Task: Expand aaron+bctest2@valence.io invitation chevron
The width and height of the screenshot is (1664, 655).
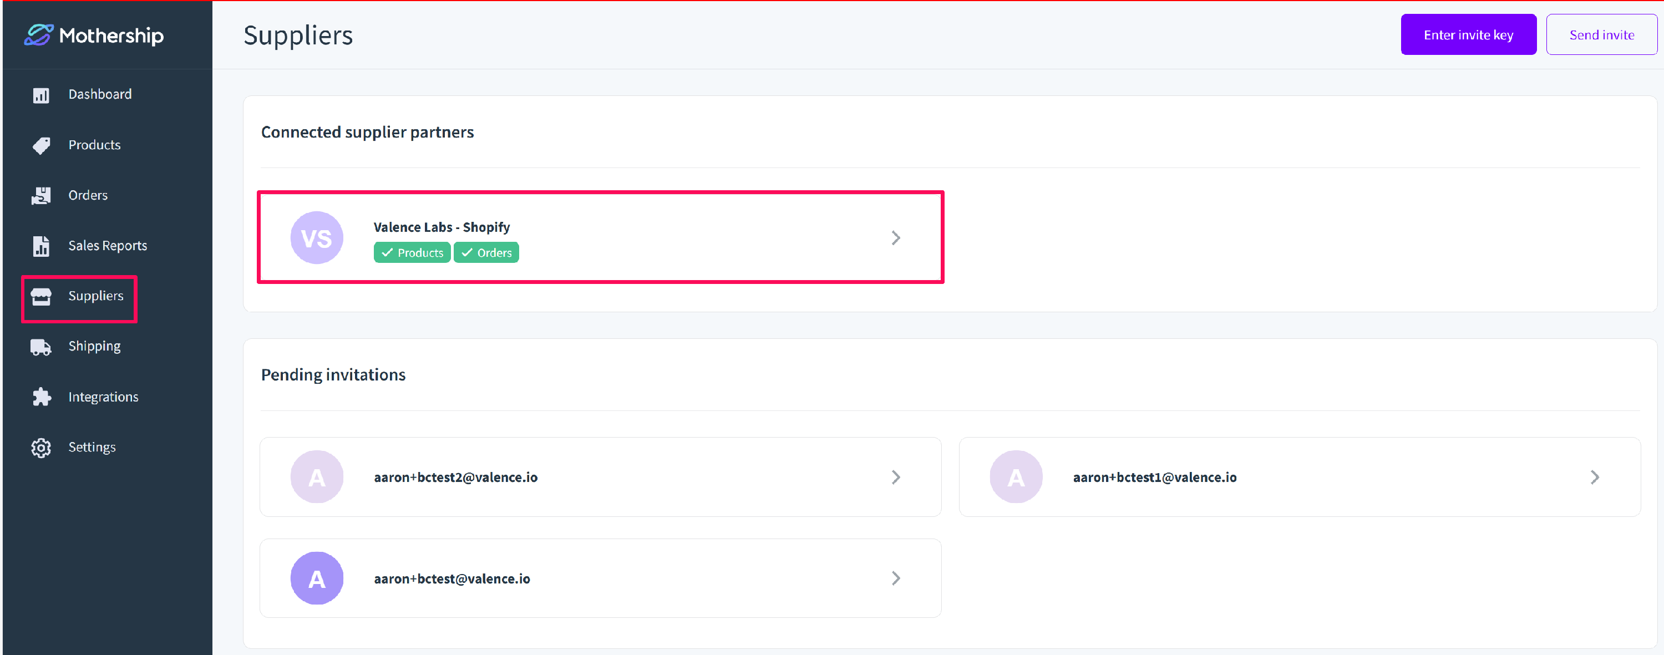Action: click(x=895, y=478)
